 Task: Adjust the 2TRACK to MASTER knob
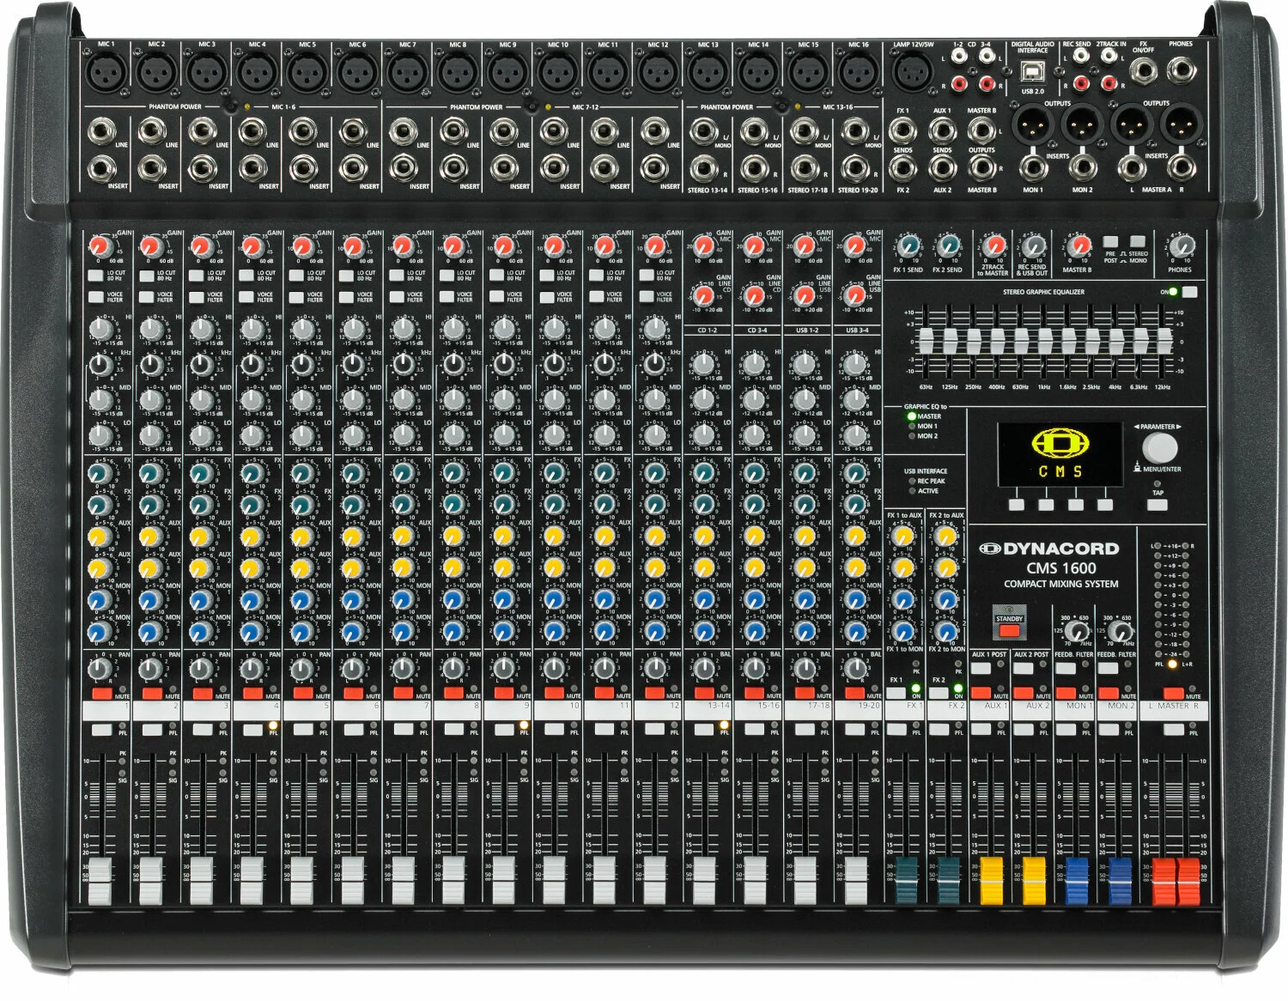point(993,247)
